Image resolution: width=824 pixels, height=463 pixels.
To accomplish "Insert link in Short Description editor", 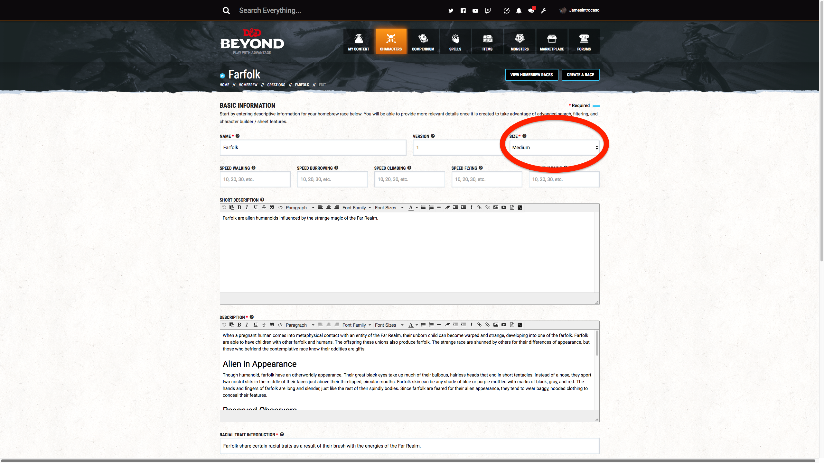I will point(479,207).
